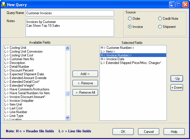Cancel the New Query dialog
This screenshot has width=190, height=139.
tap(149, 132)
